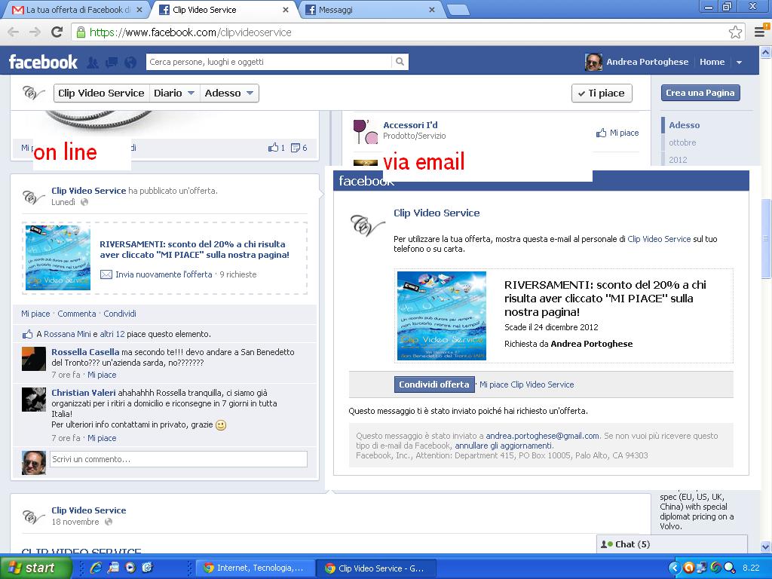Click the smaller offer image thumbnail in post
Screen dimensions: 772x579
coord(58,258)
